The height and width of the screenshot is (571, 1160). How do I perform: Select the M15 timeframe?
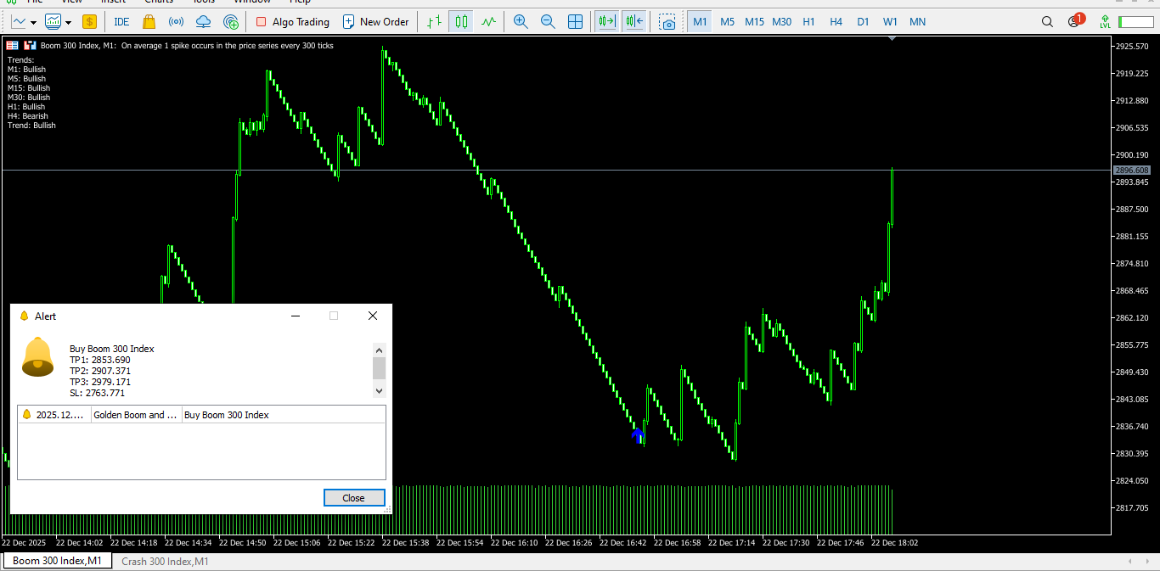(754, 22)
